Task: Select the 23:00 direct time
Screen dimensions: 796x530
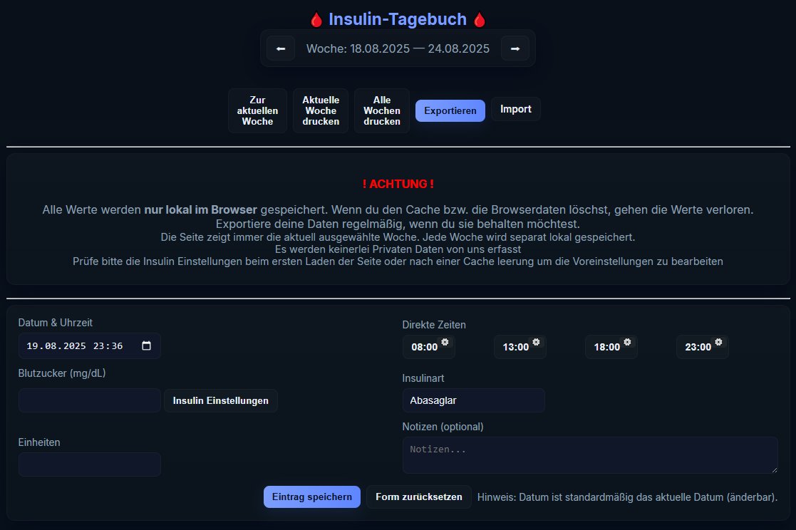Action: [698, 347]
